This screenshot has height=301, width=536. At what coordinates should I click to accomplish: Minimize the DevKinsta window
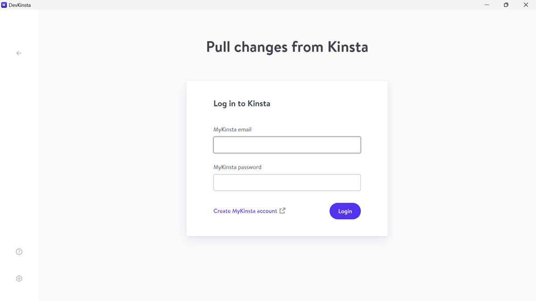coord(486,5)
